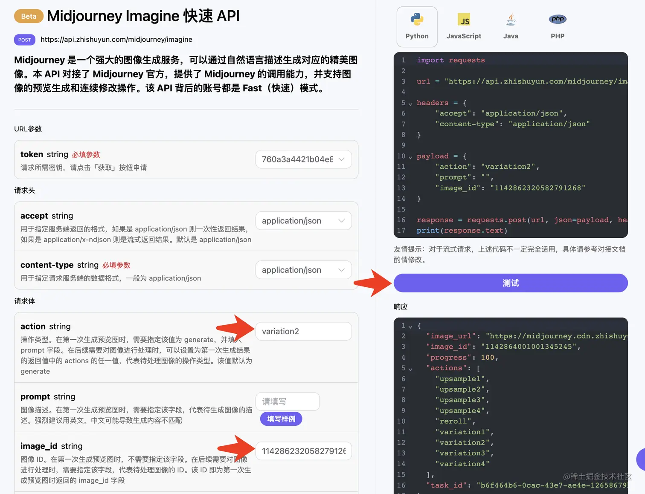Click the partially visible purple floating button
The image size is (645, 494).
click(641, 459)
